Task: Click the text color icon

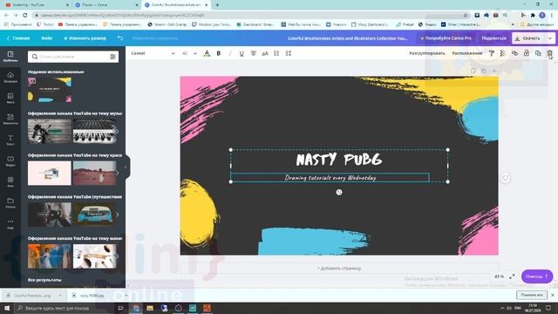Action: (x=207, y=53)
